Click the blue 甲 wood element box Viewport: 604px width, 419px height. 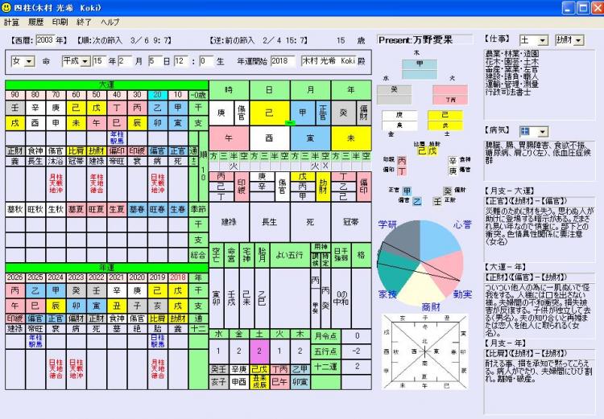click(x=419, y=64)
